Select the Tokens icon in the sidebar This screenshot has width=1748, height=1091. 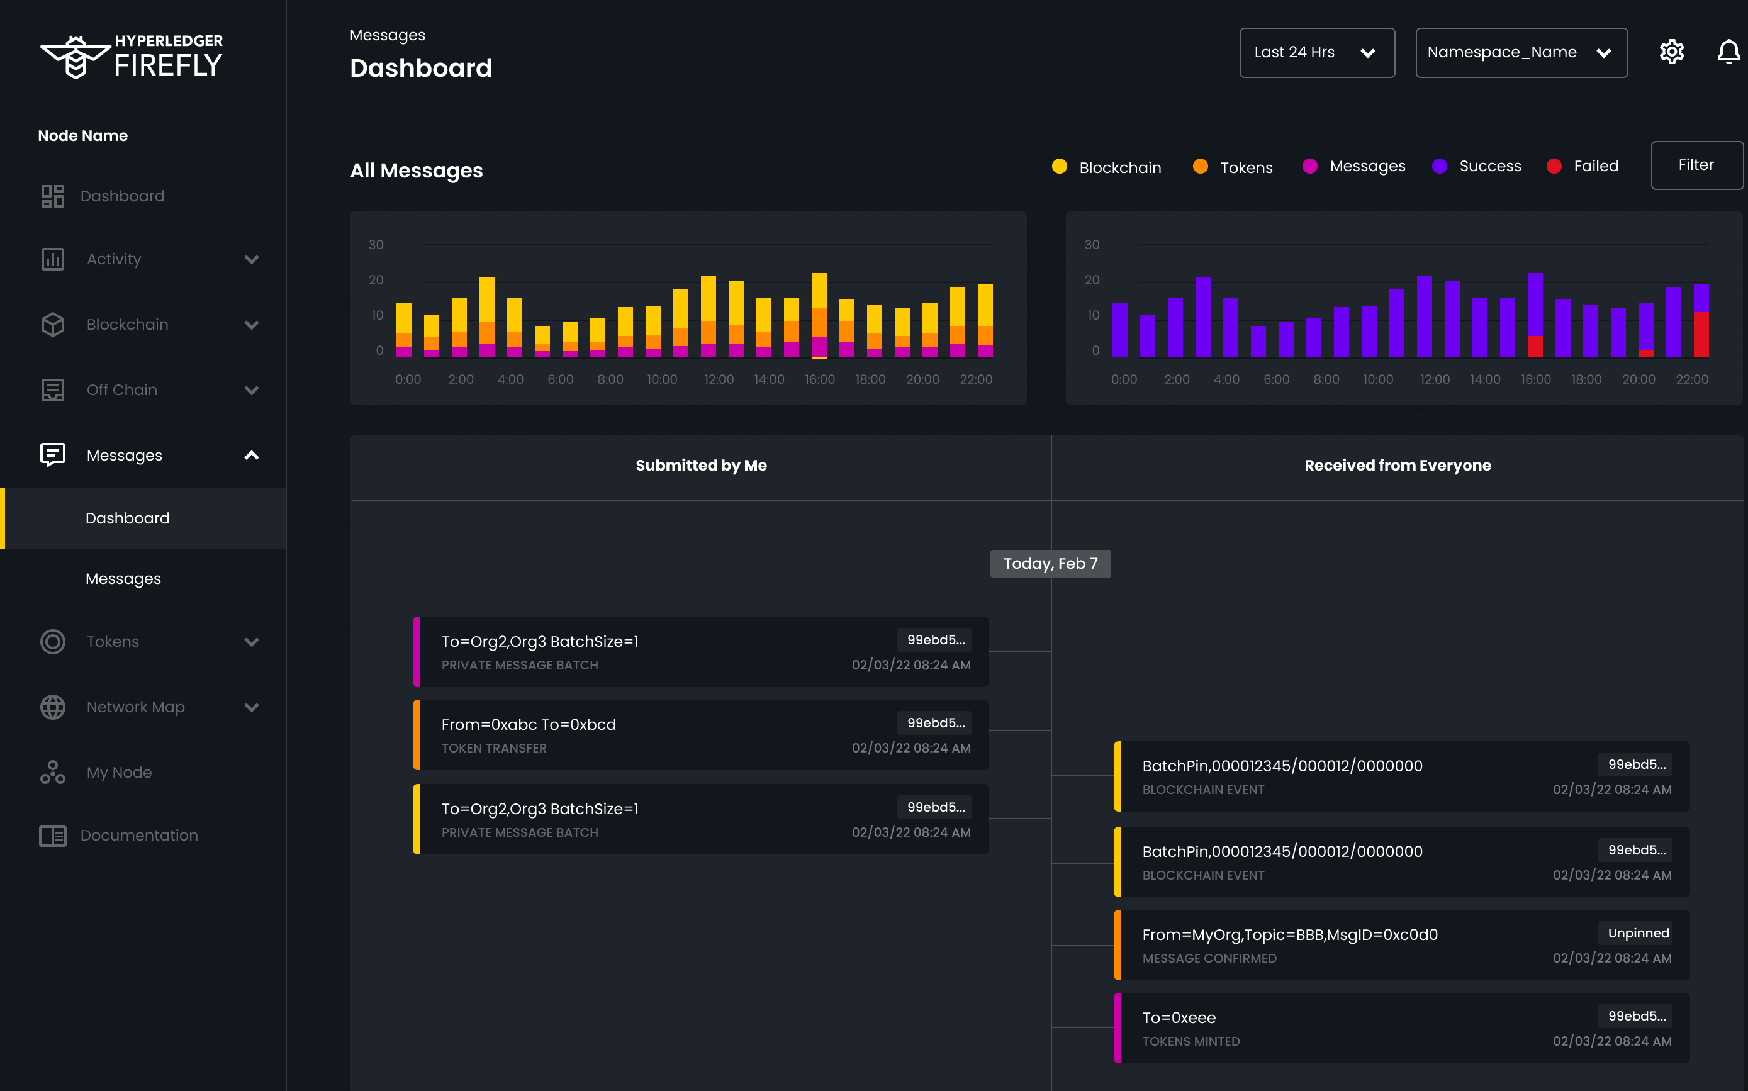53,642
